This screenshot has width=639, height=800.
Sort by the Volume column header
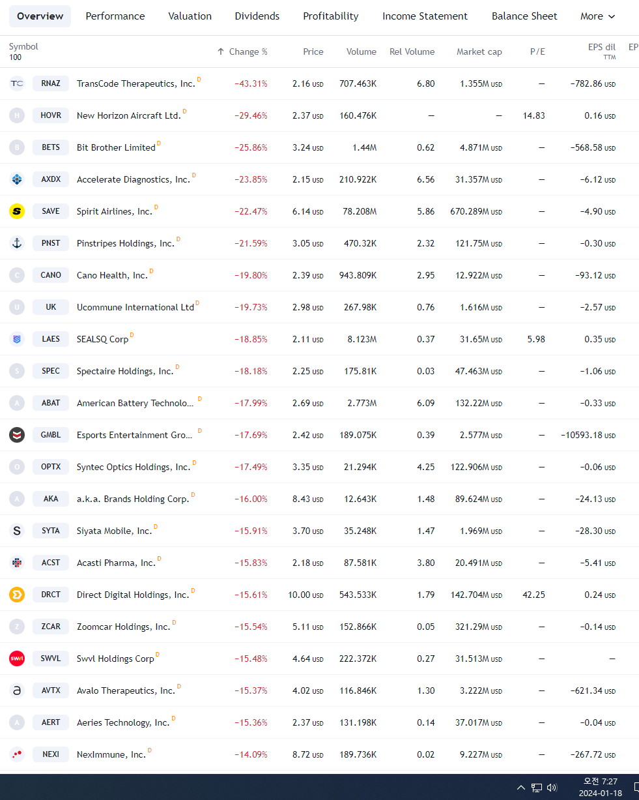[362, 52]
